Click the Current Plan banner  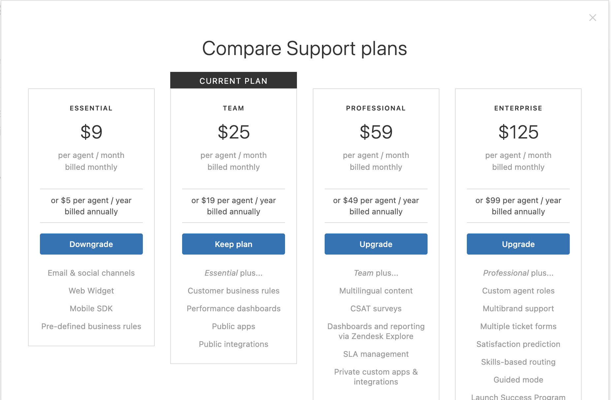coord(233,81)
